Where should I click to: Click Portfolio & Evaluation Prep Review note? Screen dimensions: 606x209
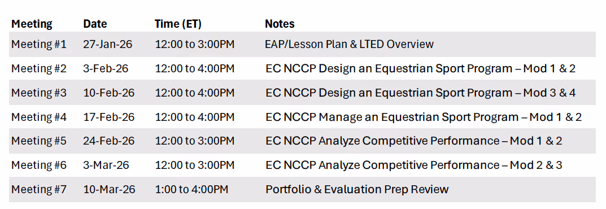[x=357, y=189]
